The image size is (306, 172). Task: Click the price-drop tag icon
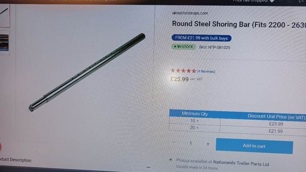pos(272,1)
